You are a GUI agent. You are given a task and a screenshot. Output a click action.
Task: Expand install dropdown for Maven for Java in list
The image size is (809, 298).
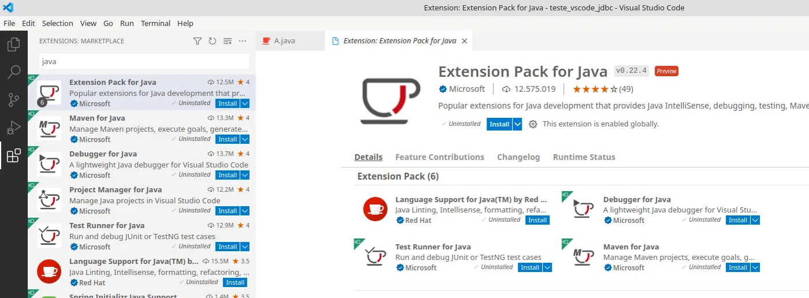coord(245,139)
